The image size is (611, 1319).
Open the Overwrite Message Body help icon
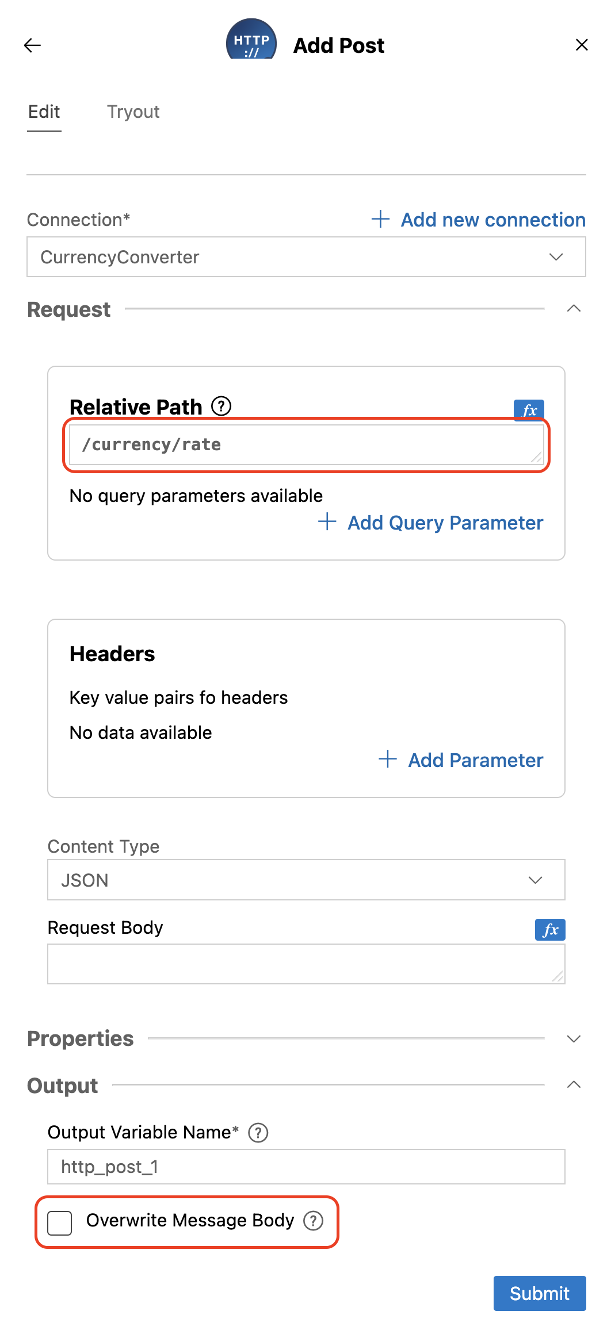313,1220
